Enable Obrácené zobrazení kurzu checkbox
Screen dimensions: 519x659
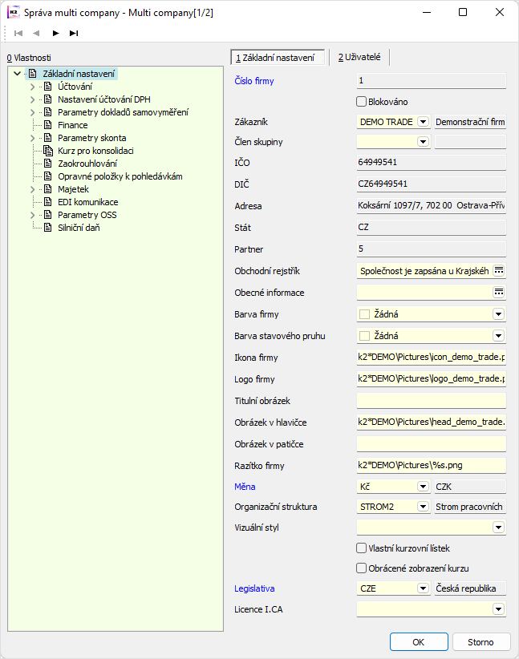(x=361, y=568)
